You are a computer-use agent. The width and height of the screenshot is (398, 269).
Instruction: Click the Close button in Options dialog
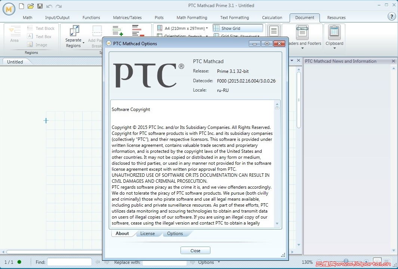[x=195, y=250]
